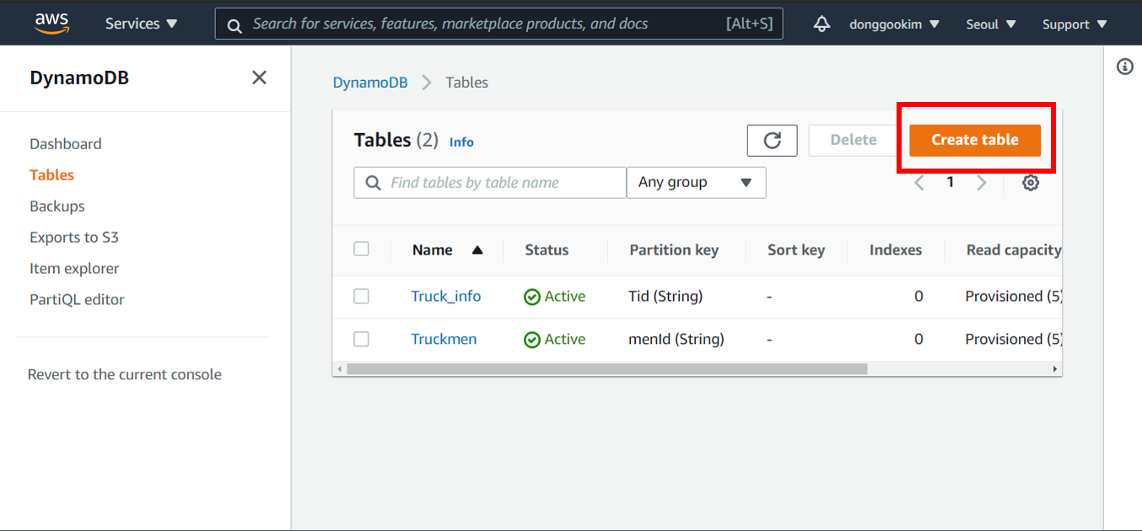Click the search magnifier in top bar
Screen dimensions: 1142x531
coord(234,24)
